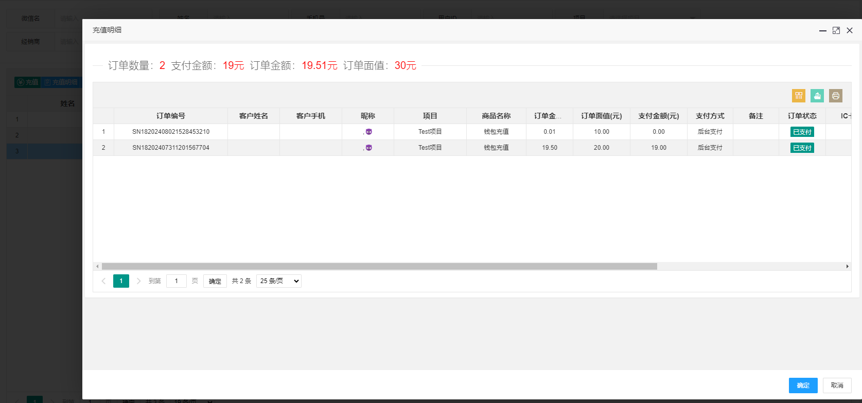
Task: Click the blue 确定 dialog button
Action: coord(803,386)
